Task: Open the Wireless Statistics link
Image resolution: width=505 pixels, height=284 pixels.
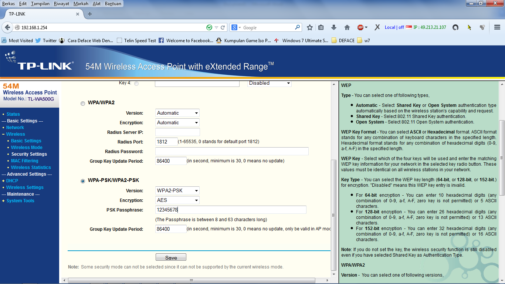Action: (31, 168)
